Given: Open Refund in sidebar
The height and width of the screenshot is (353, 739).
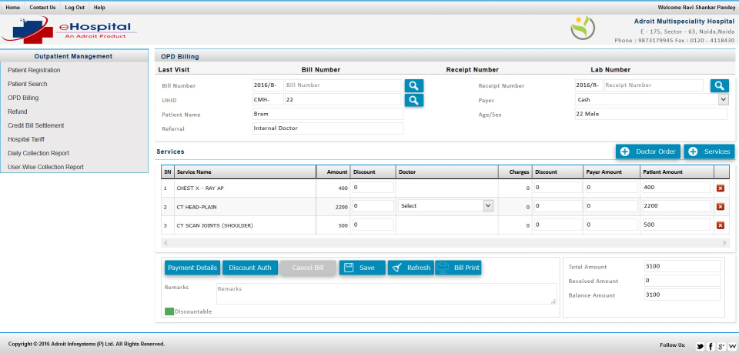Looking at the screenshot, I should (18, 112).
